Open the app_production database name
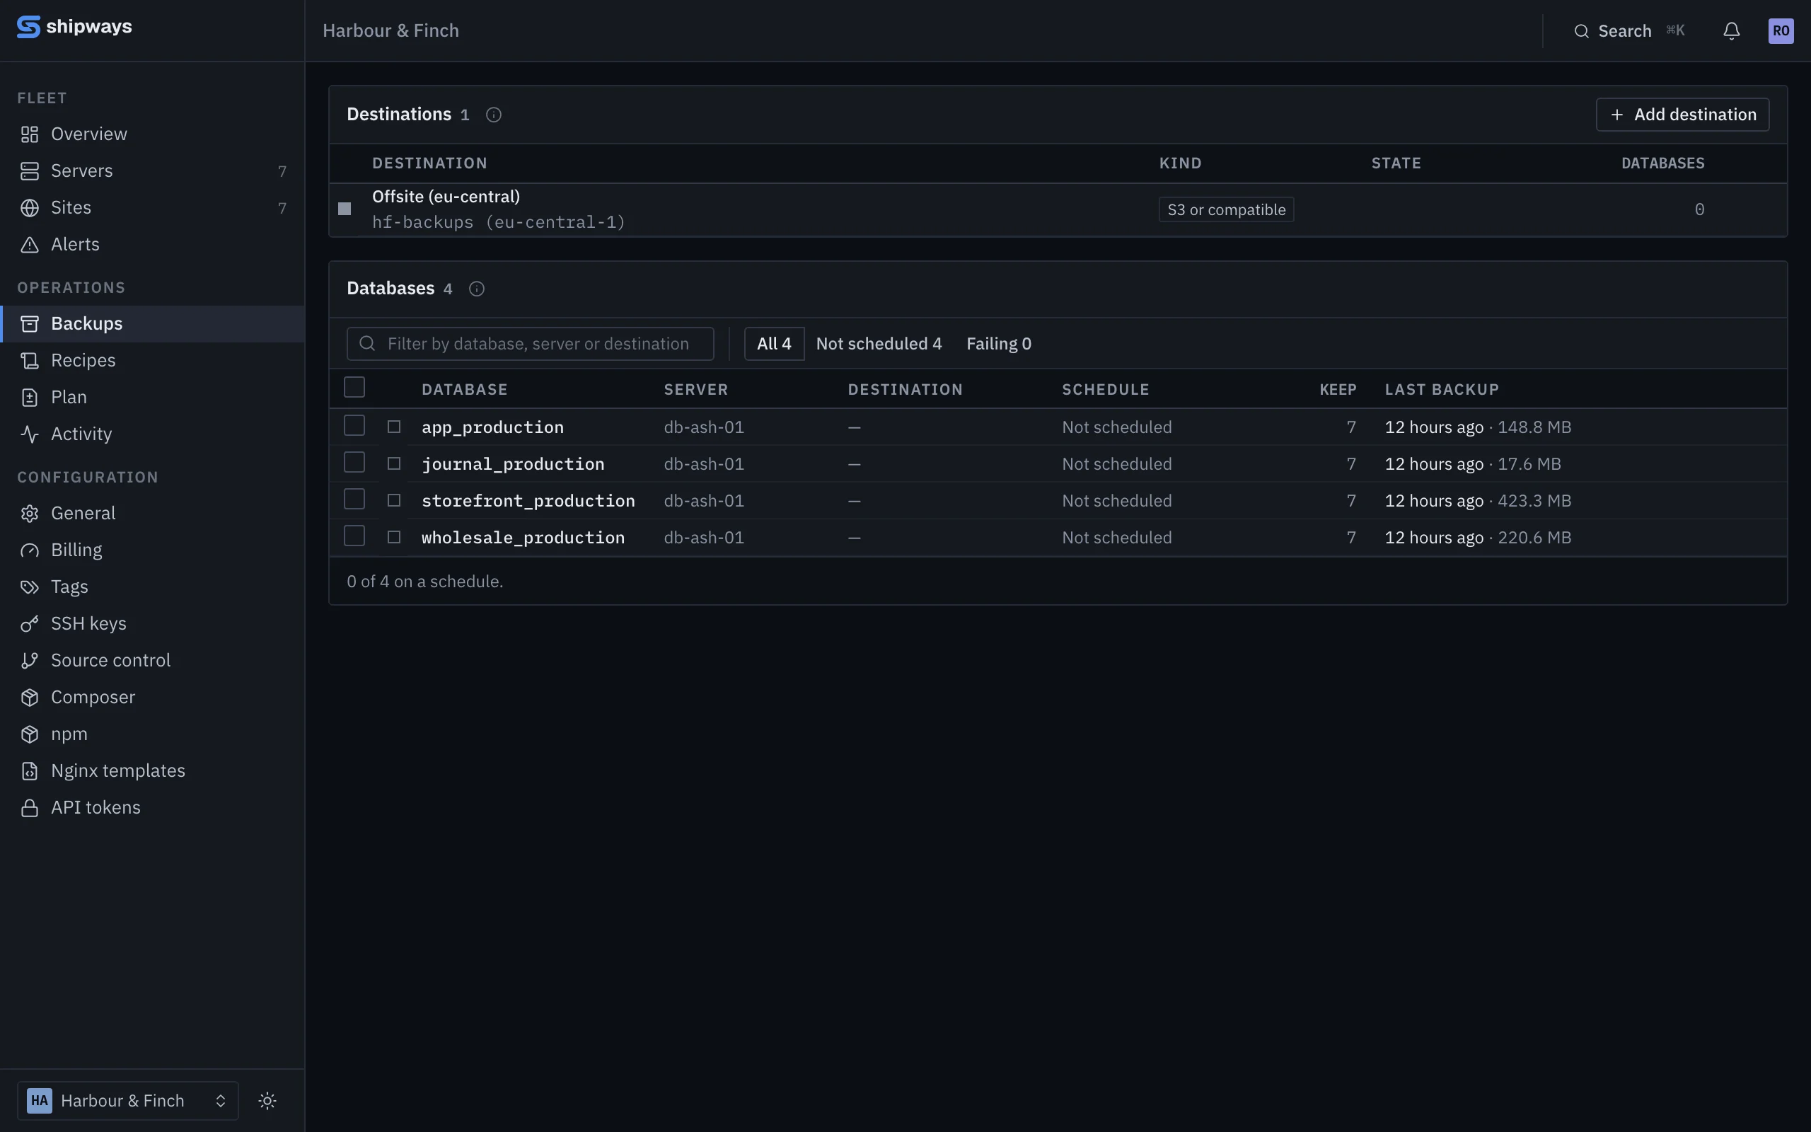The image size is (1811, 1132). tap(492, 427)
